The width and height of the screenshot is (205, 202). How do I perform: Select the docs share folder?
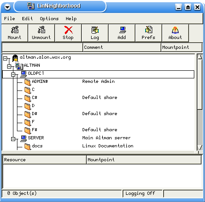(28, 146)
